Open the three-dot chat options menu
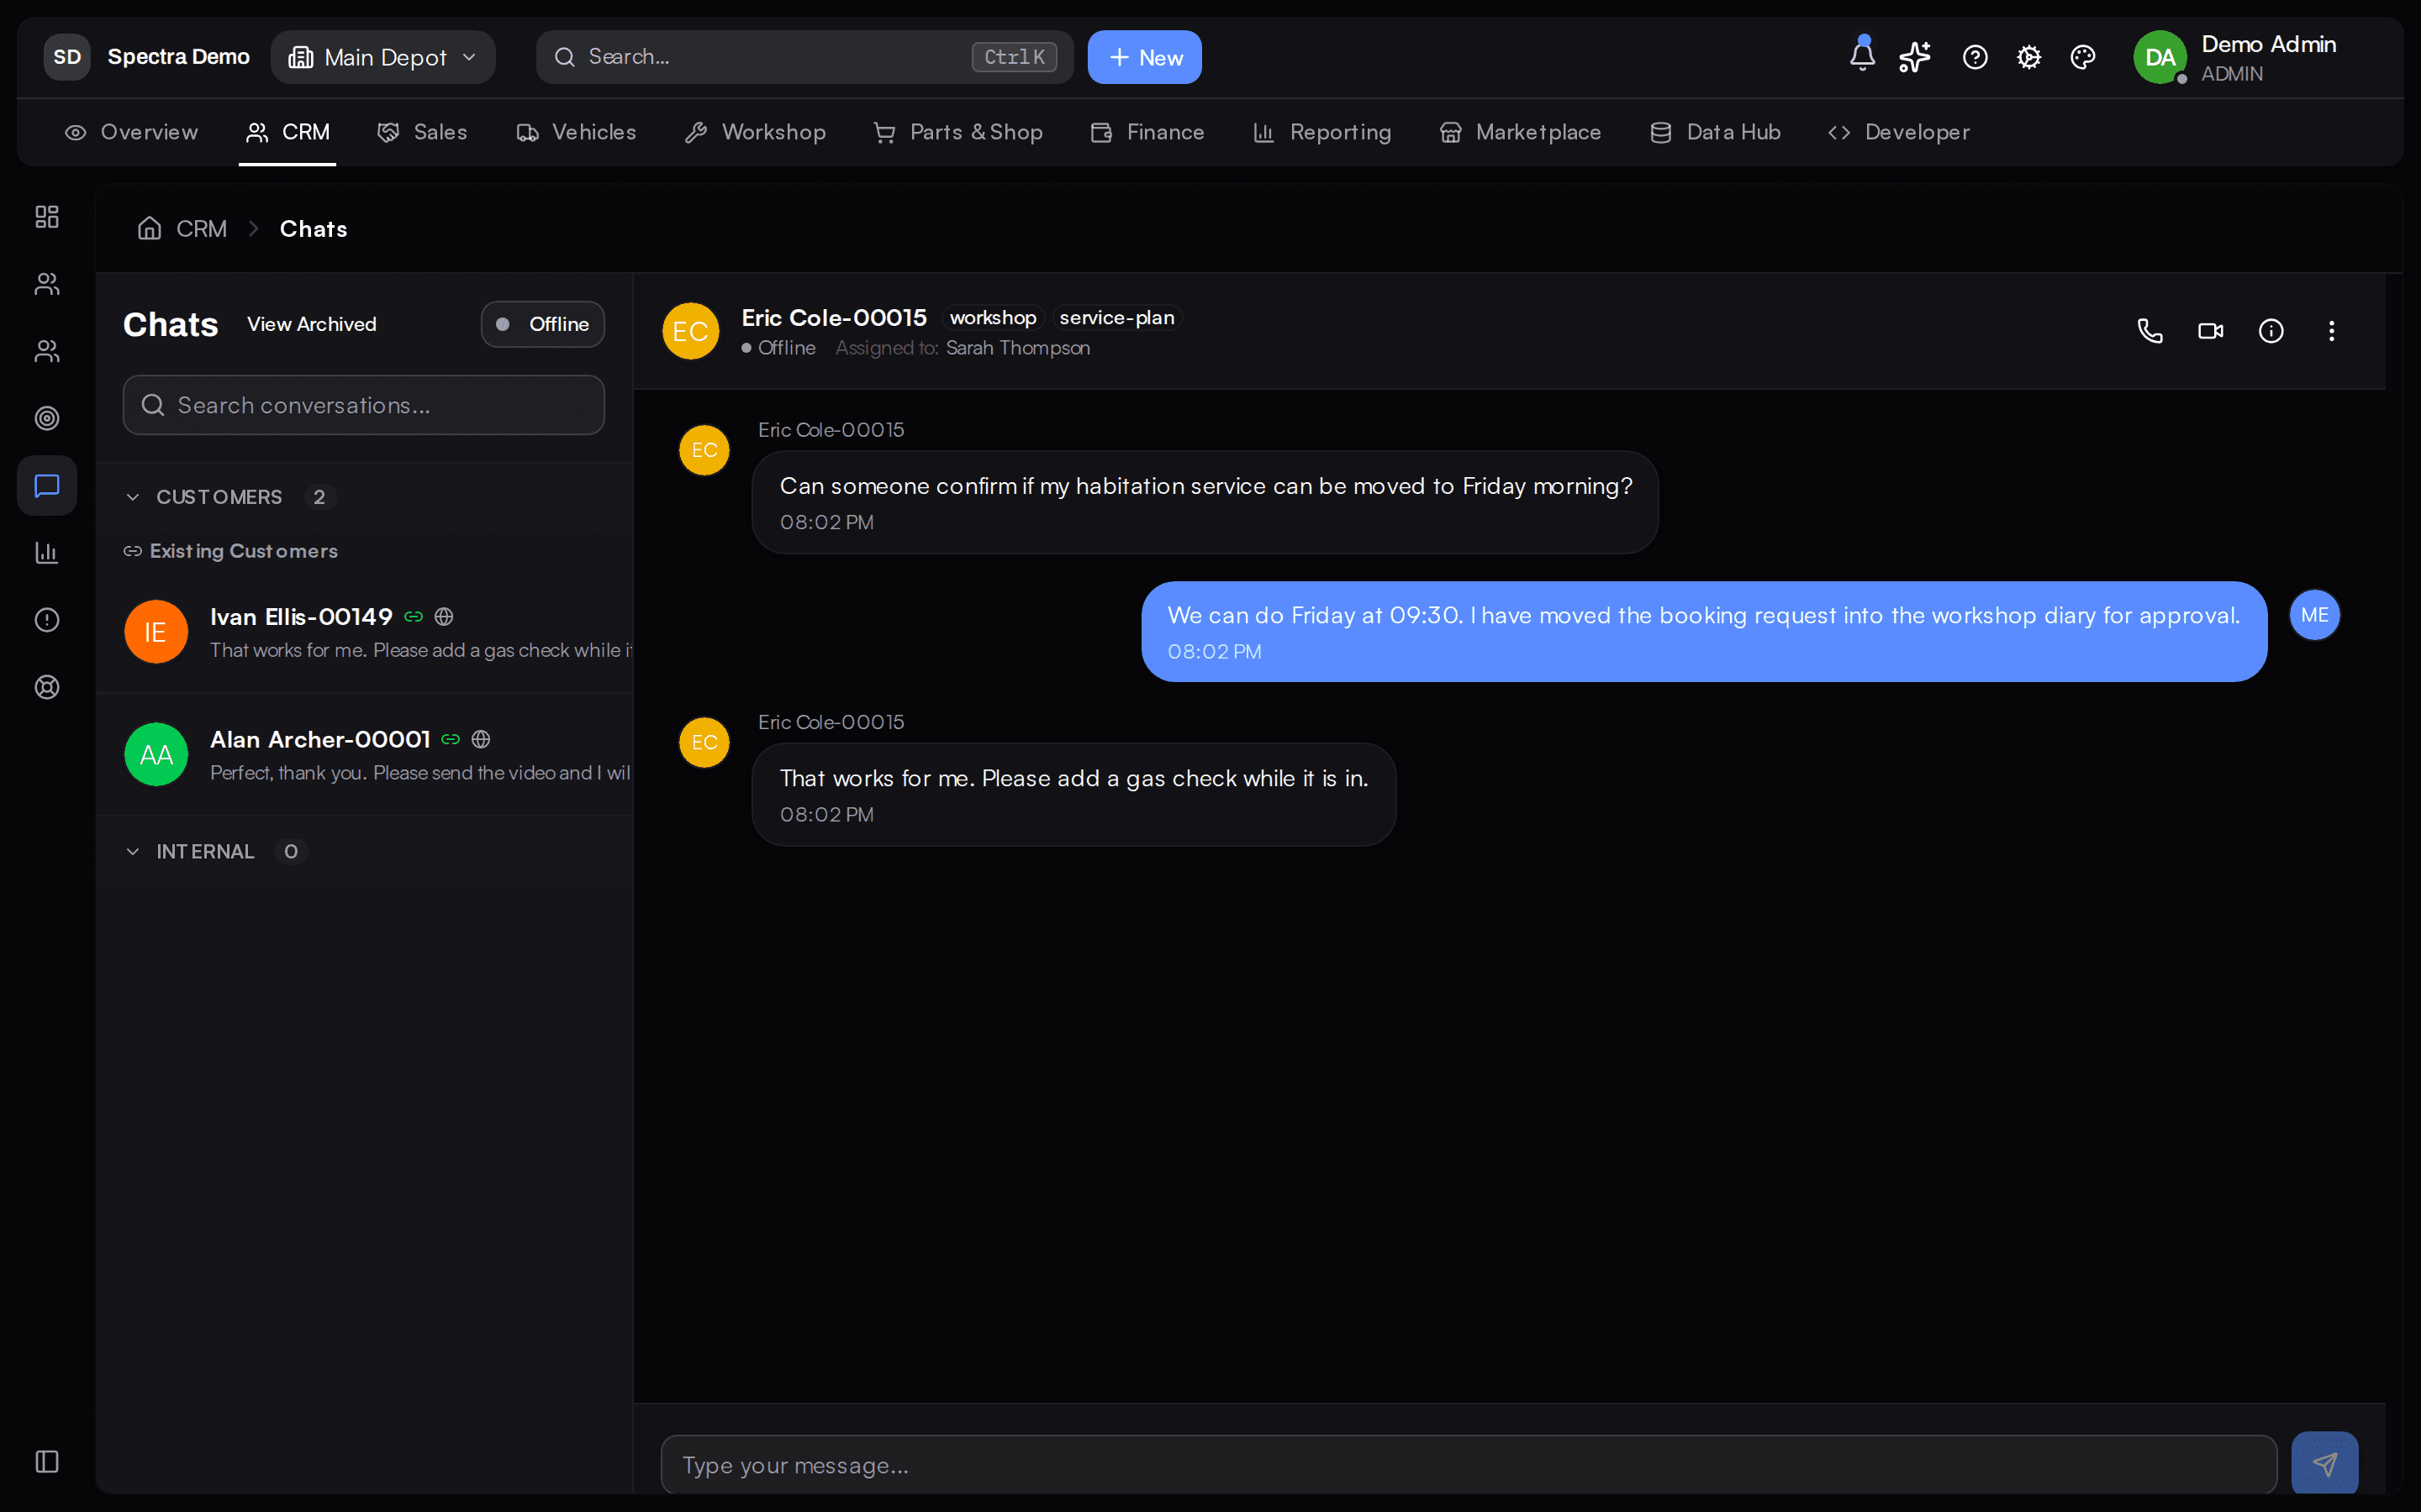The height and width of the screenshot is (1512, 2421). tap(2332, 331)
